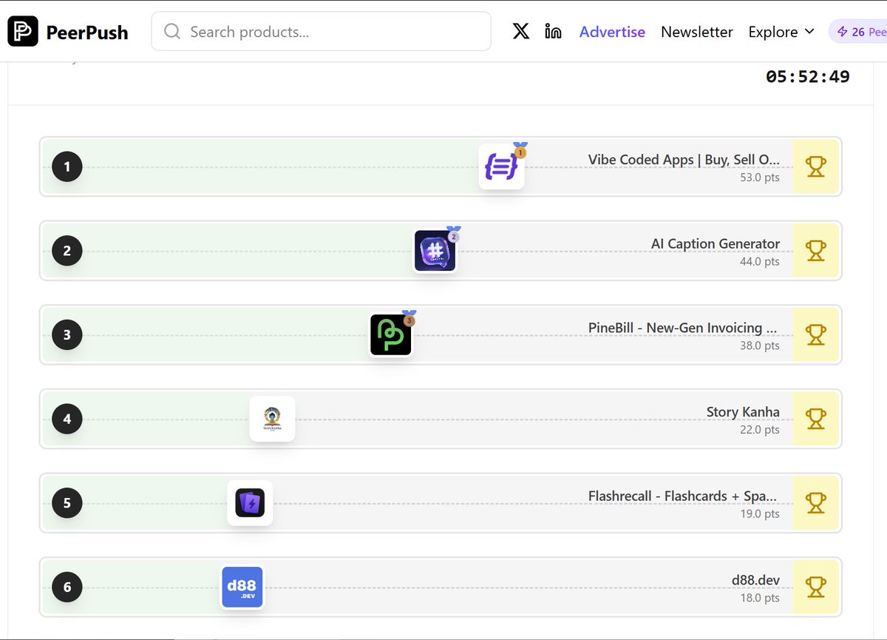Click the trophy icon for AI Caption Generator
Image resolution: width=887 pixels, height=640 pixels.
point(815,251)
